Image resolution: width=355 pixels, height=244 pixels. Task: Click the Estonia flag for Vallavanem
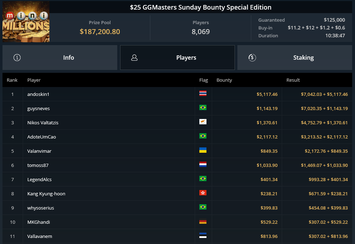pos(203,235)
